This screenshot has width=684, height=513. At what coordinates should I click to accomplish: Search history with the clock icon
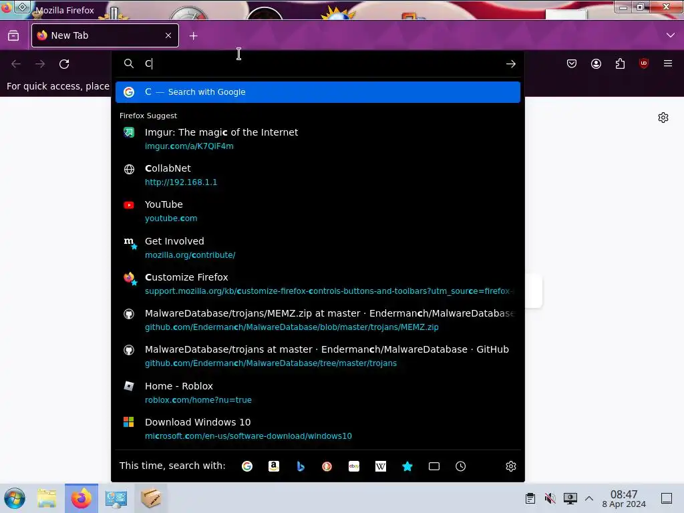click(461, 466)
